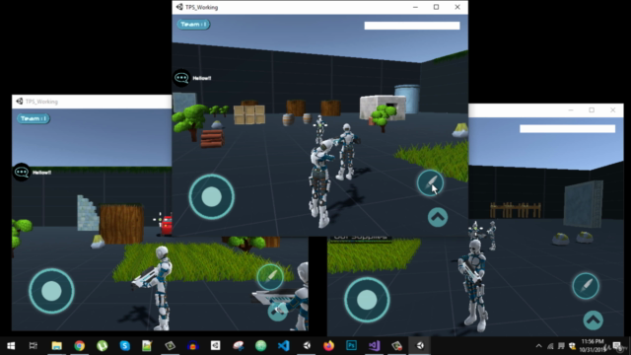The height and width of the screenshot is (355, 631).
Task: Click the Unity logo in center window's title bar
Action: pyautogui.click(x=179, y=7)
